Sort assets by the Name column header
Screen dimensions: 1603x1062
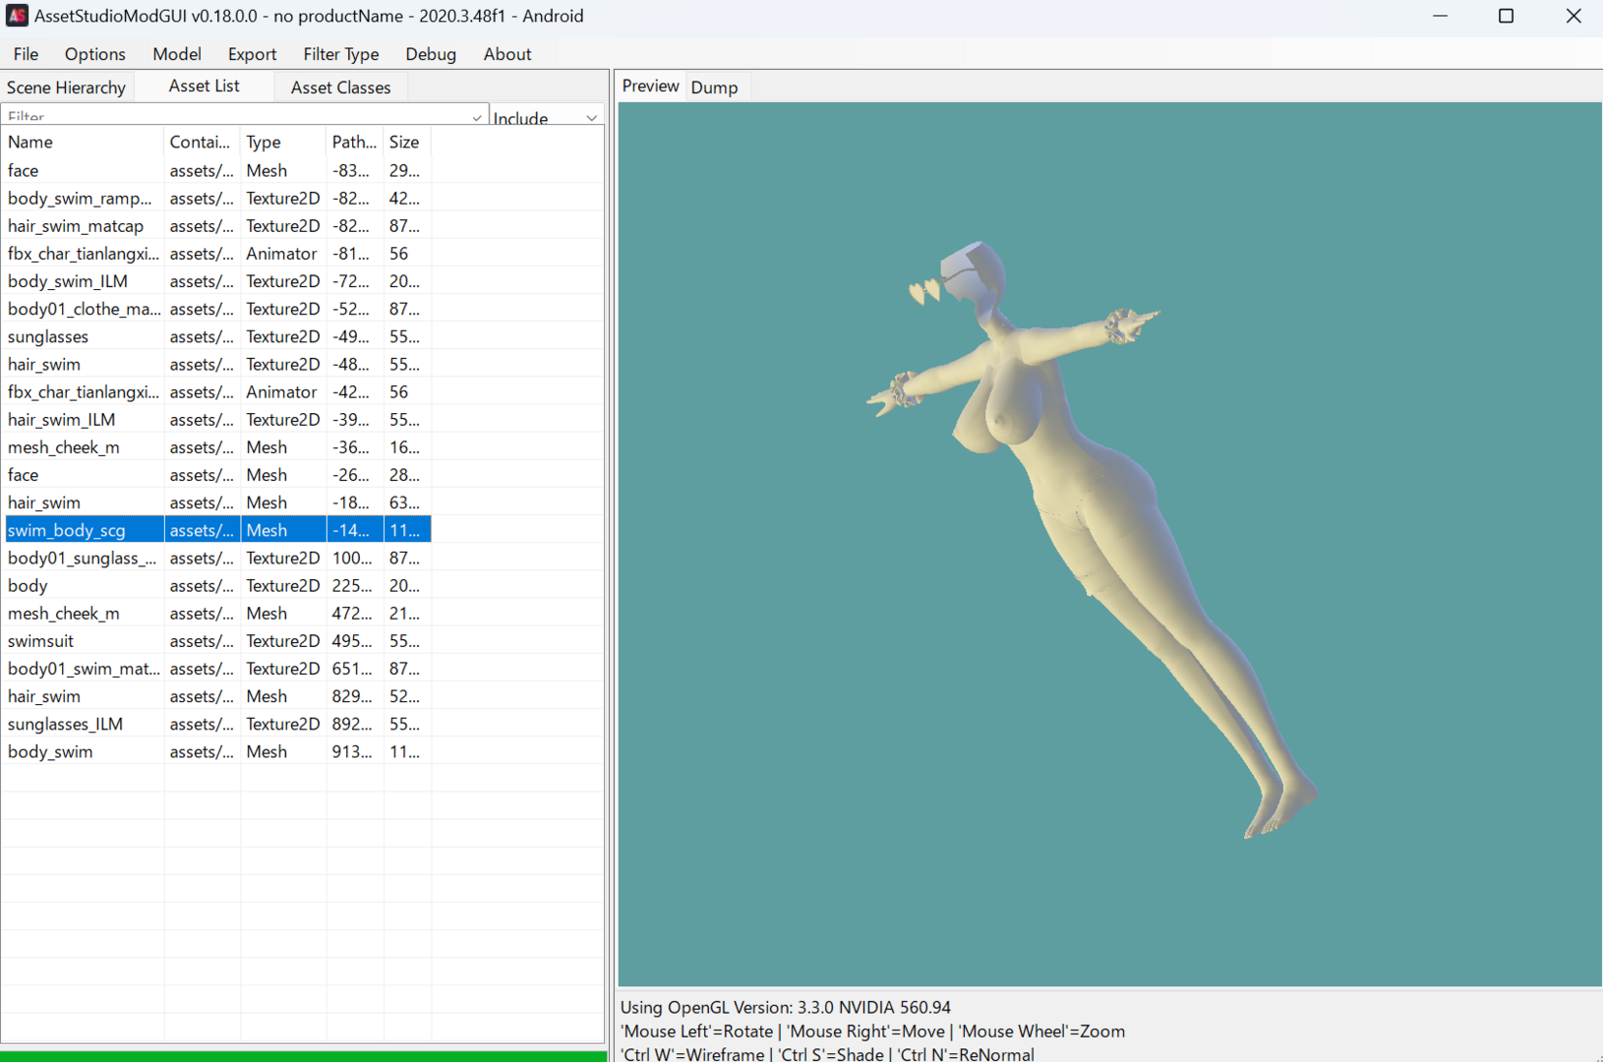tap(83, 142)
